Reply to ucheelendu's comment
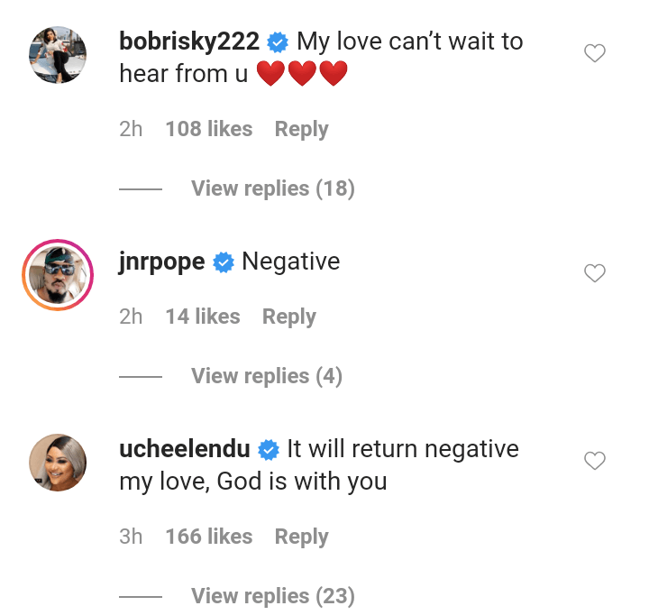Screen dimensions: 649x615 (301, 537)
